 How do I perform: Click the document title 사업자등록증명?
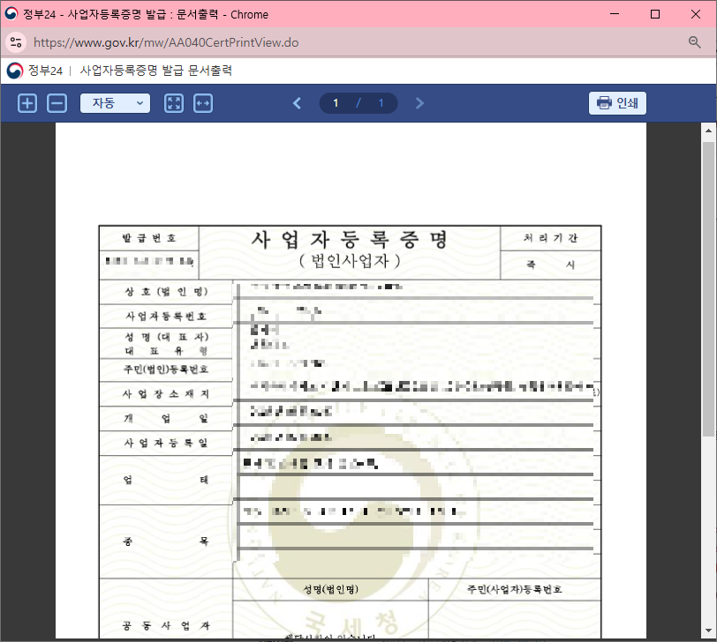(350, 240)
